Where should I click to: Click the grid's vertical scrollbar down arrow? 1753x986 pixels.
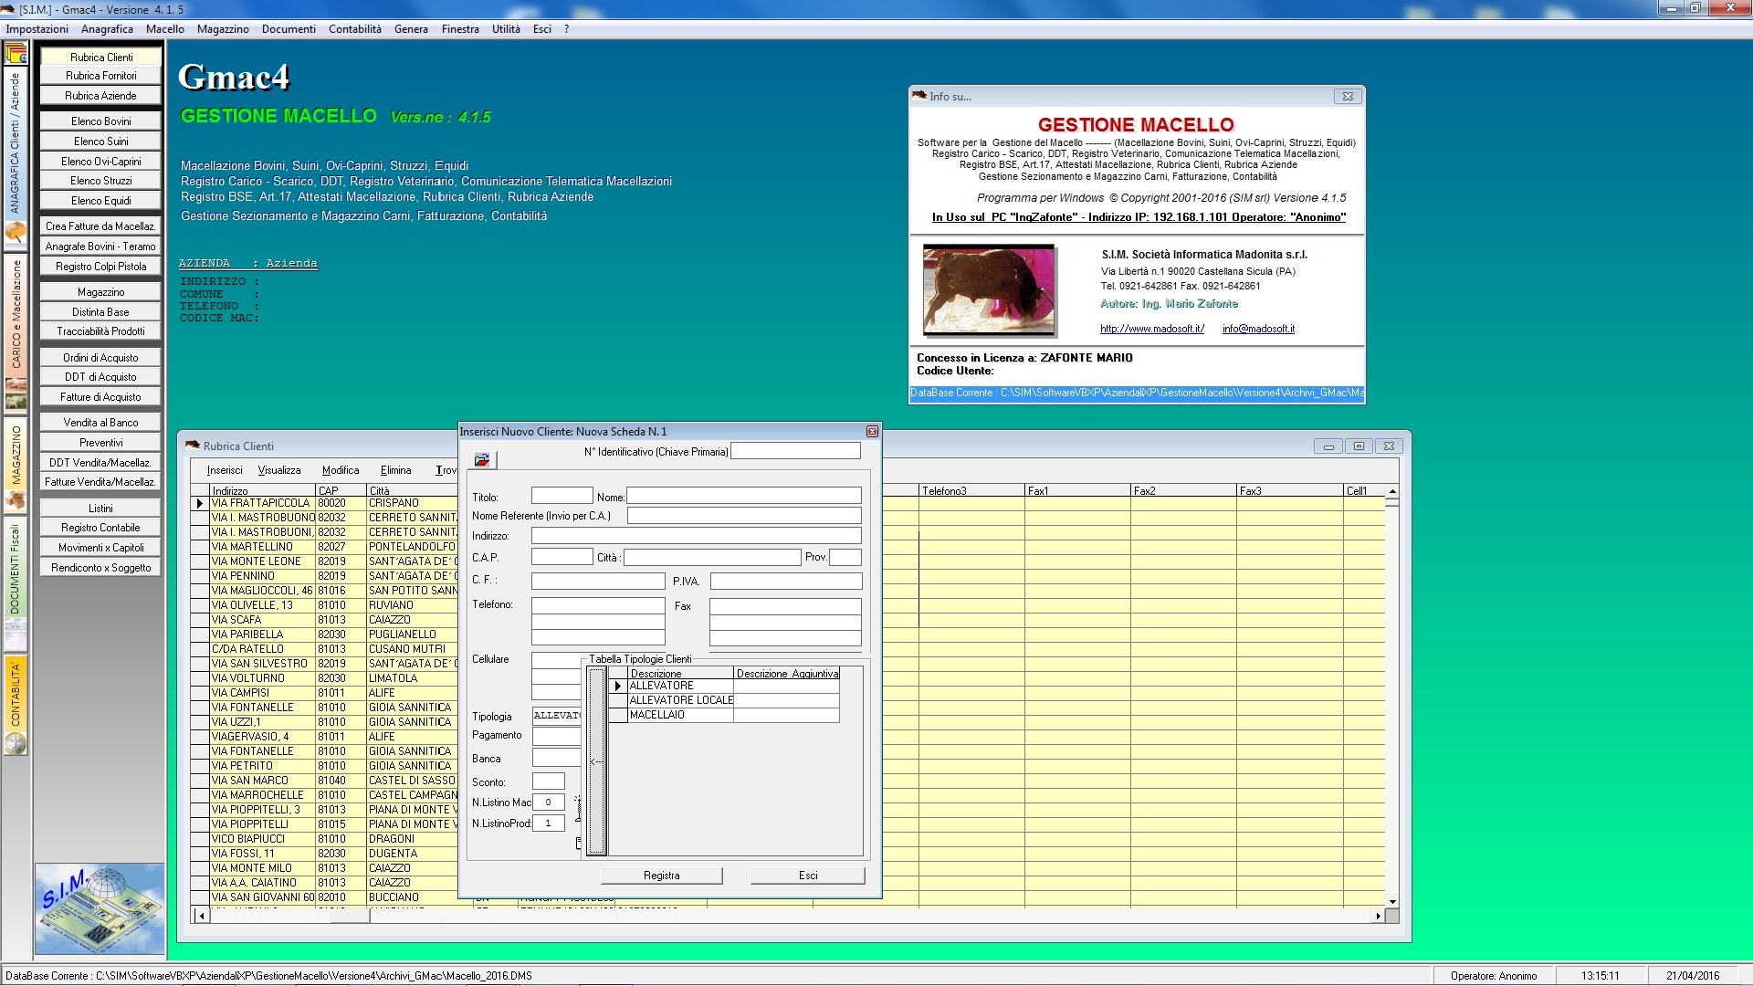[x=1392, y=902]
